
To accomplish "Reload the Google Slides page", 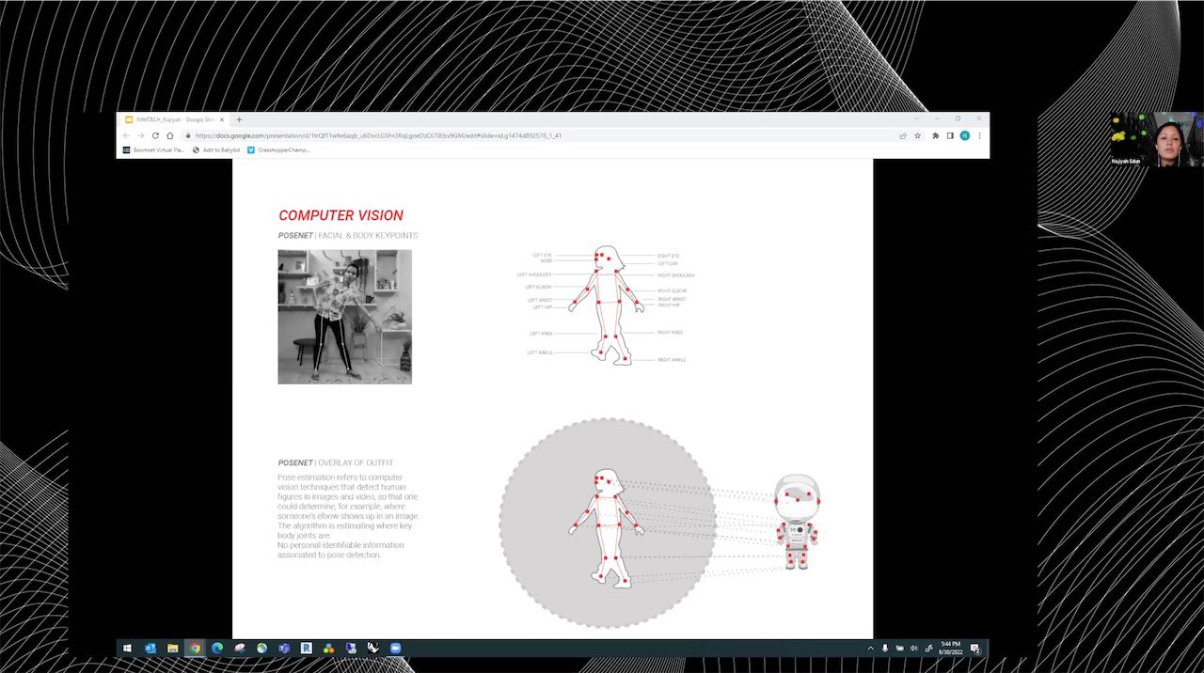I will (x=155, y=135).
